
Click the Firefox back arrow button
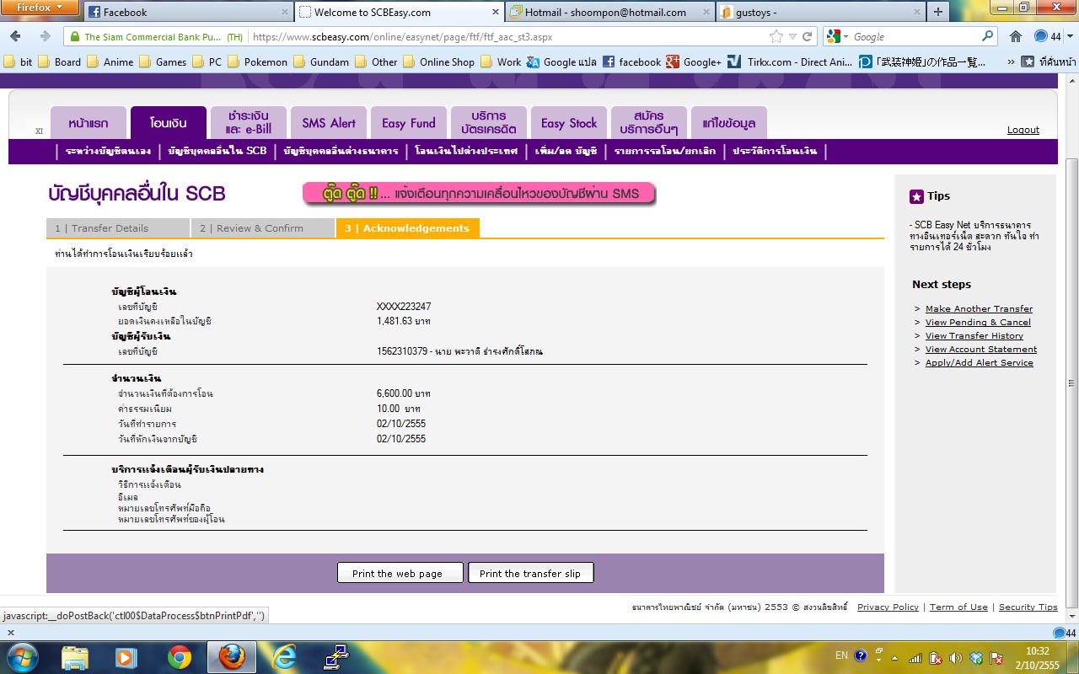click(17, 36)
